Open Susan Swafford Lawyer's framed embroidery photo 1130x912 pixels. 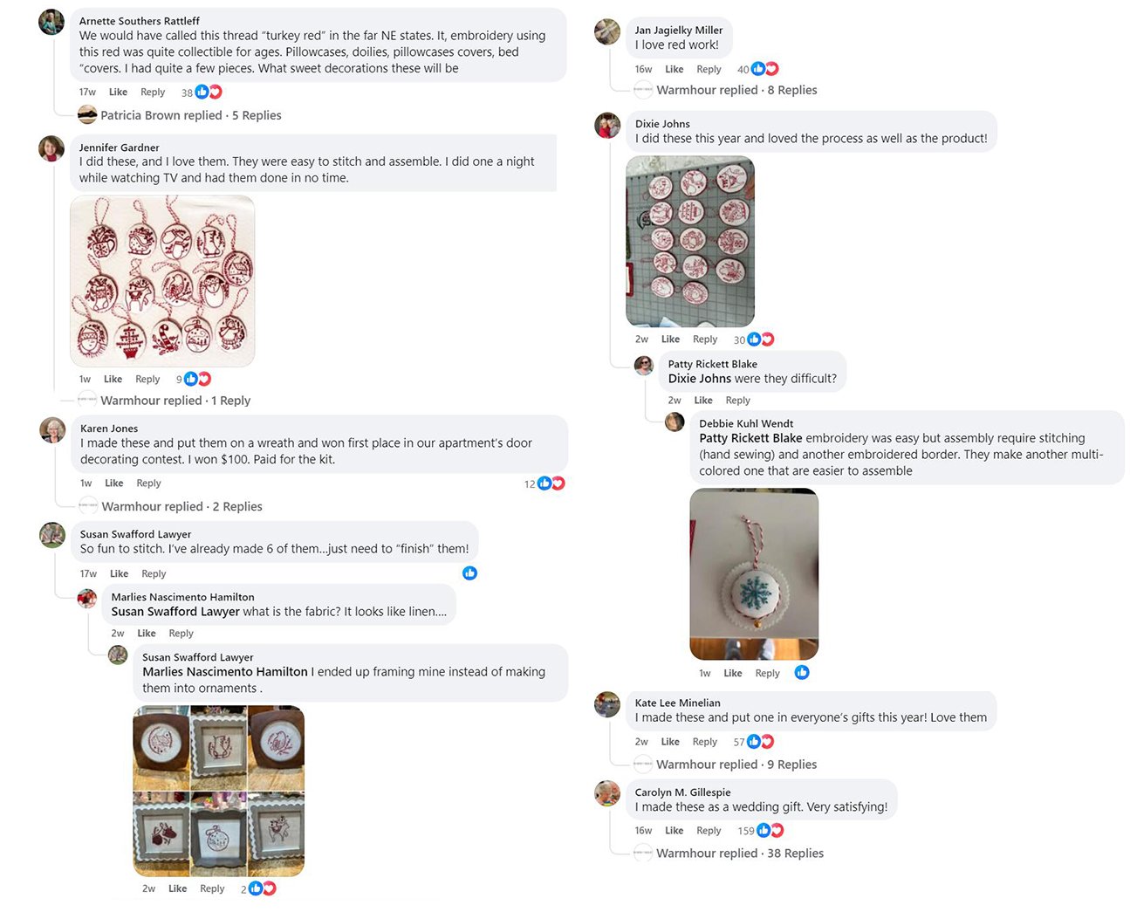(x=219, y=791)
